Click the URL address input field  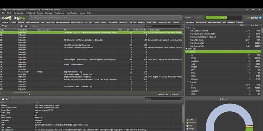pyautogui.click(x=105, y=18)
